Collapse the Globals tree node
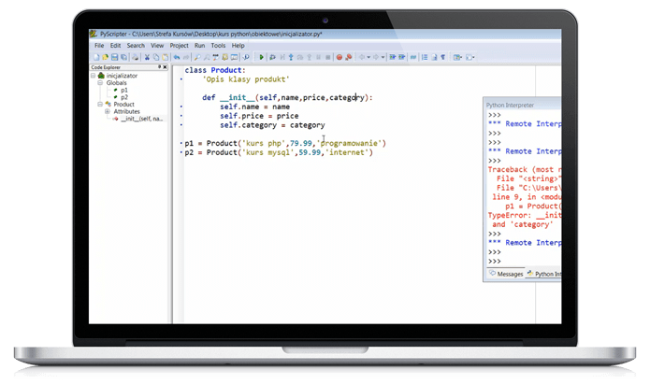Image resolution: width=650 pixels, height=384 pixels. coord(100,83)
